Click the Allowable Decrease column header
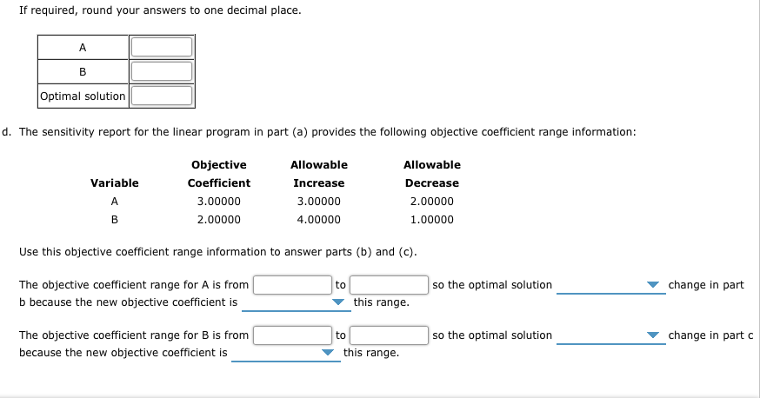Viewport: 760px width, 398px height. (432, 174)
